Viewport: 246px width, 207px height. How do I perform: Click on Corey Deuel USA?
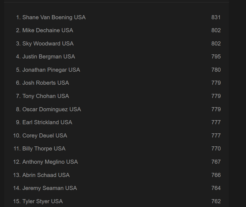point(45,136)
